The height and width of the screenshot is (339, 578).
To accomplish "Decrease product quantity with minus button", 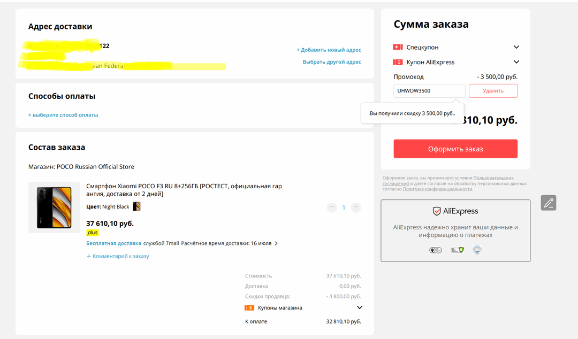I will click(331, 207).
